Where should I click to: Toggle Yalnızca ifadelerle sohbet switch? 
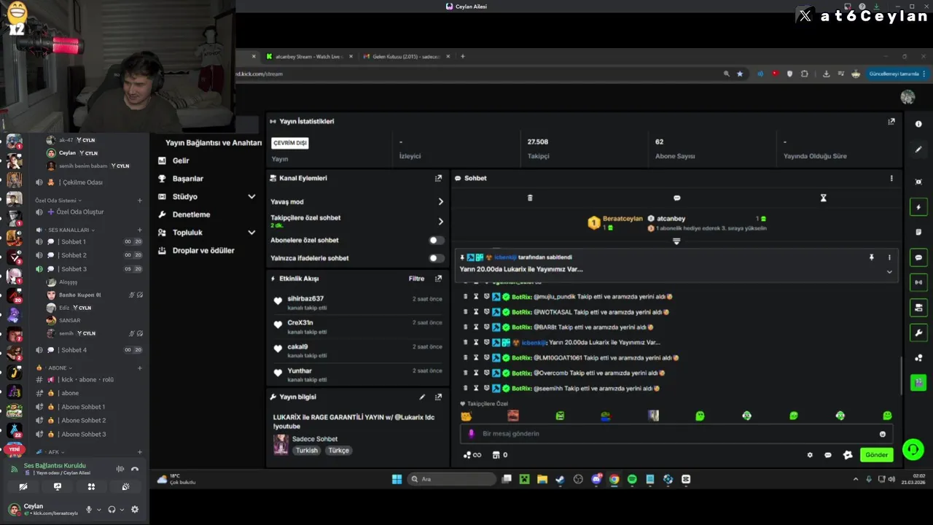[436, 258]
